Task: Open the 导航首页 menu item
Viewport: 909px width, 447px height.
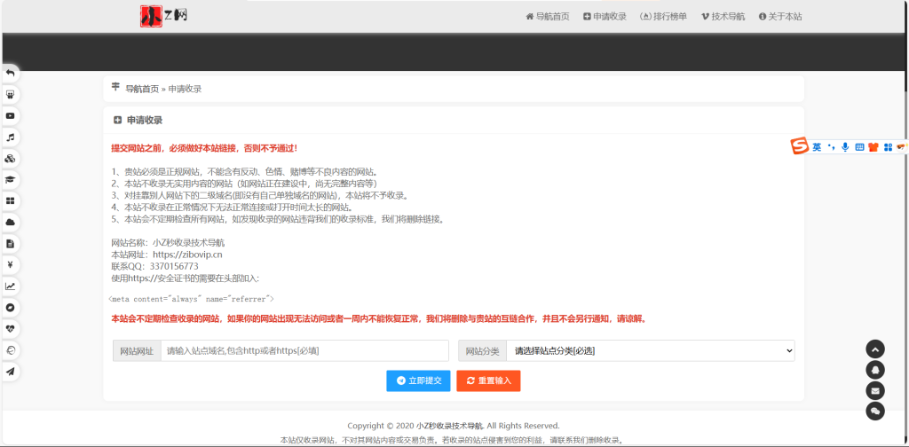Action: point(547,17)
